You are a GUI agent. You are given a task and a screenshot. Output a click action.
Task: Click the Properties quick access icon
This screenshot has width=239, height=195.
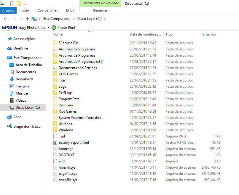pyautogui.click(x=12, y=3)
